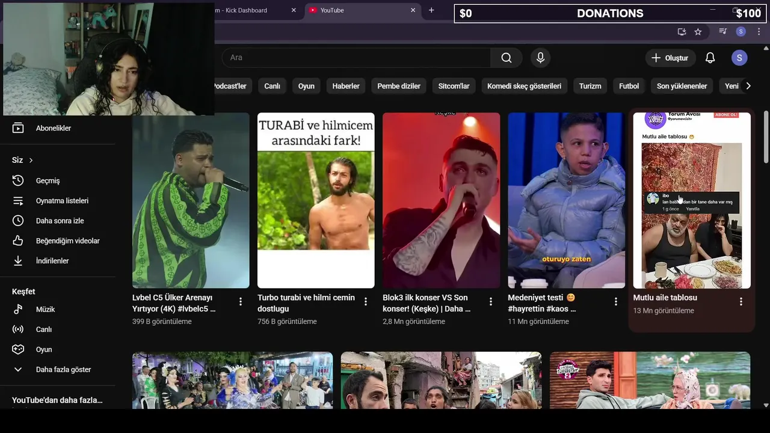770x433 pixels.
Task: Click the Medeniyet testi title link
Action: click(x=542, y=303)
